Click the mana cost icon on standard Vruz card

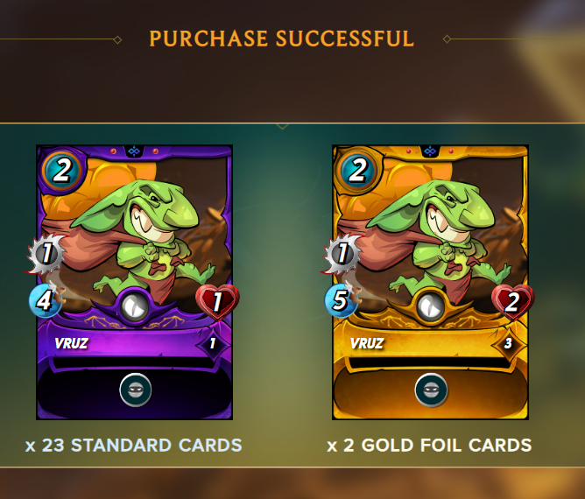tap(61, 171)
